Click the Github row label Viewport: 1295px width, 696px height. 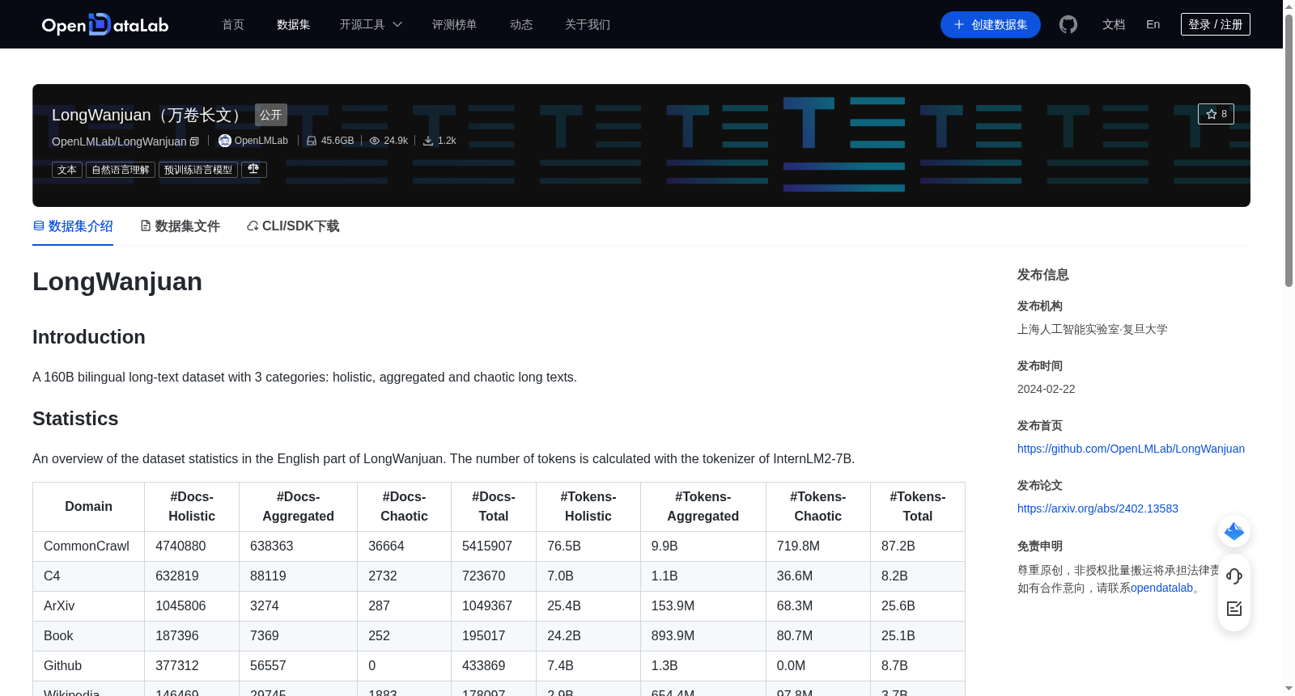[x=62, y=666]
